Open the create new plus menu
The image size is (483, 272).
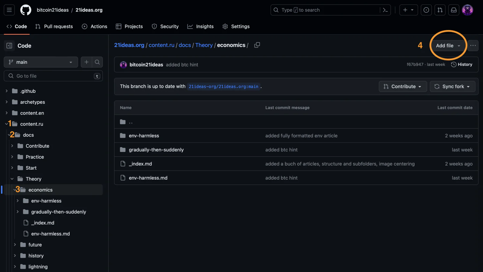point(408,10)
